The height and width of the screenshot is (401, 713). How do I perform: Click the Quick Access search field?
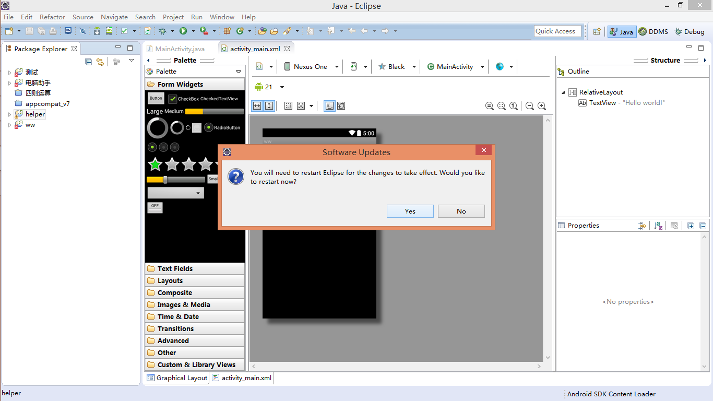(x=557, y=31)
